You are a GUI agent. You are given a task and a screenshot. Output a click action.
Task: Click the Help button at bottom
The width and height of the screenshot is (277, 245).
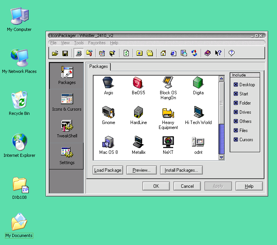click(249, 186)
